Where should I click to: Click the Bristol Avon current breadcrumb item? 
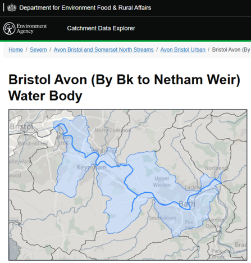pos(231,49)
